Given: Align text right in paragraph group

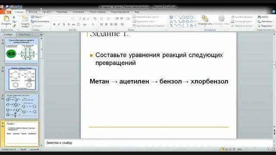Looking at the screenshot, I should 111,25.
